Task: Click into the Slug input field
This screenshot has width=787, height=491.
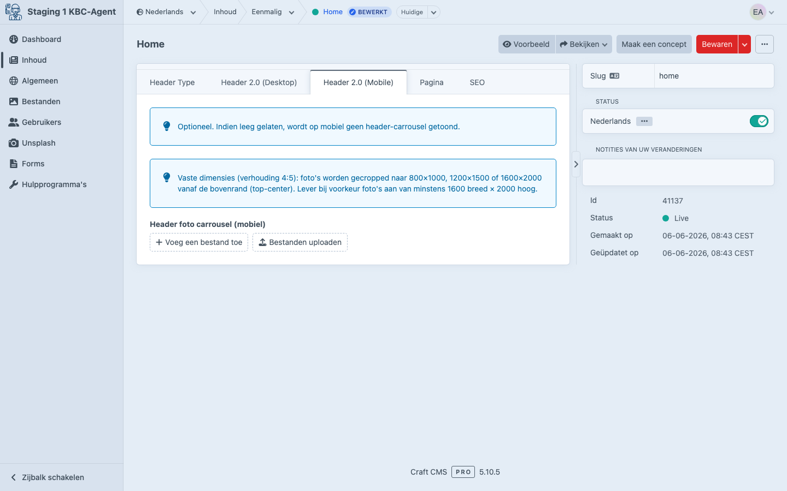Action: tap(714, 76)
